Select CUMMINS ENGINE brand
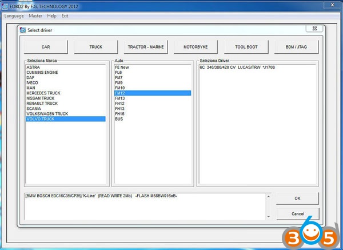343x250 pixels. click(x=65, y=73)
